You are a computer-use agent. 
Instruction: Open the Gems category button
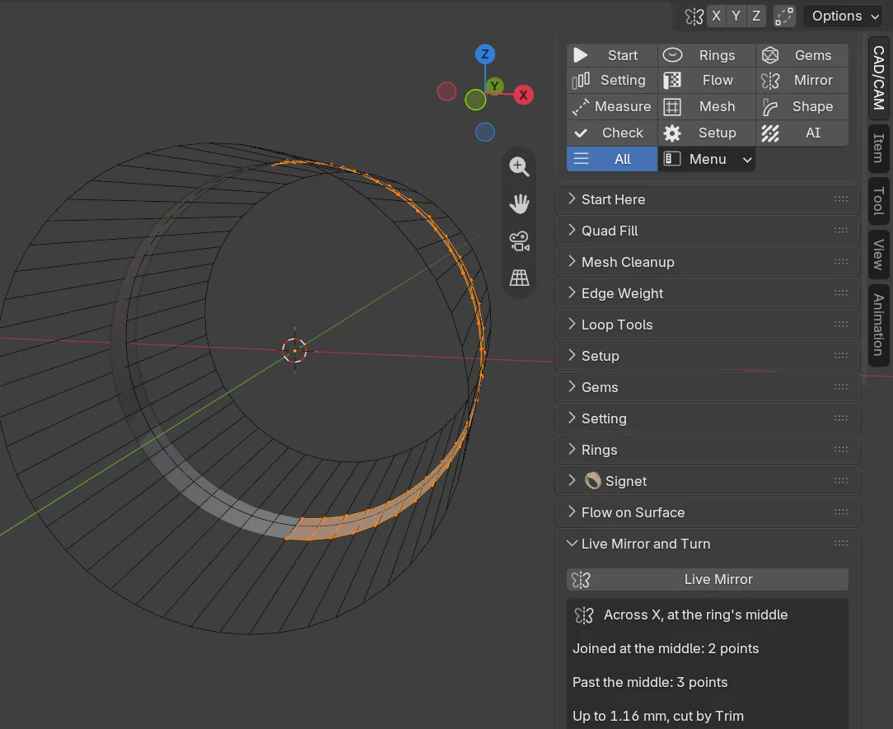802,55
